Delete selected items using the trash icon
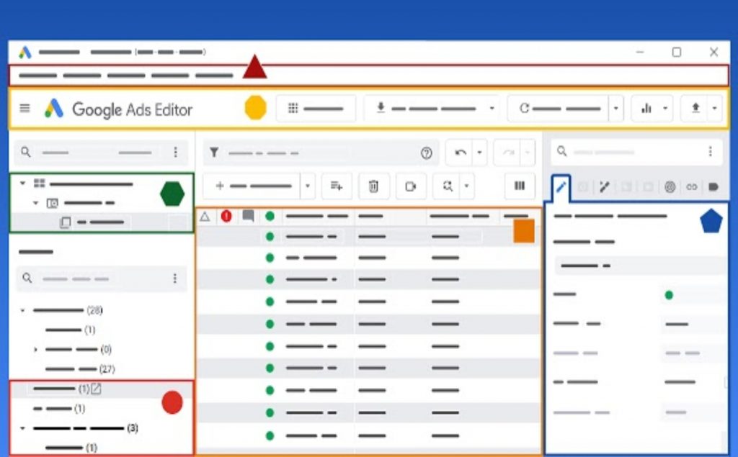Screen dimensions: 738x457 coord(374,186)
